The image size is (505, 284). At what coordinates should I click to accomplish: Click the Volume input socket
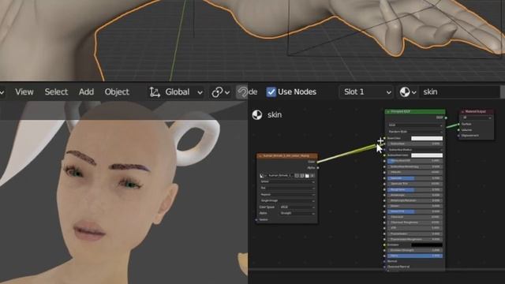point(458,130)
